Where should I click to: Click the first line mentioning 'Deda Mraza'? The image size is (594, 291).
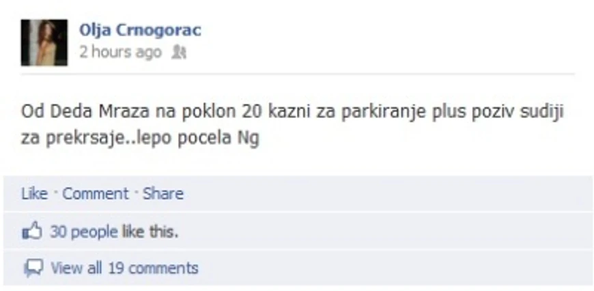(292, 112)
